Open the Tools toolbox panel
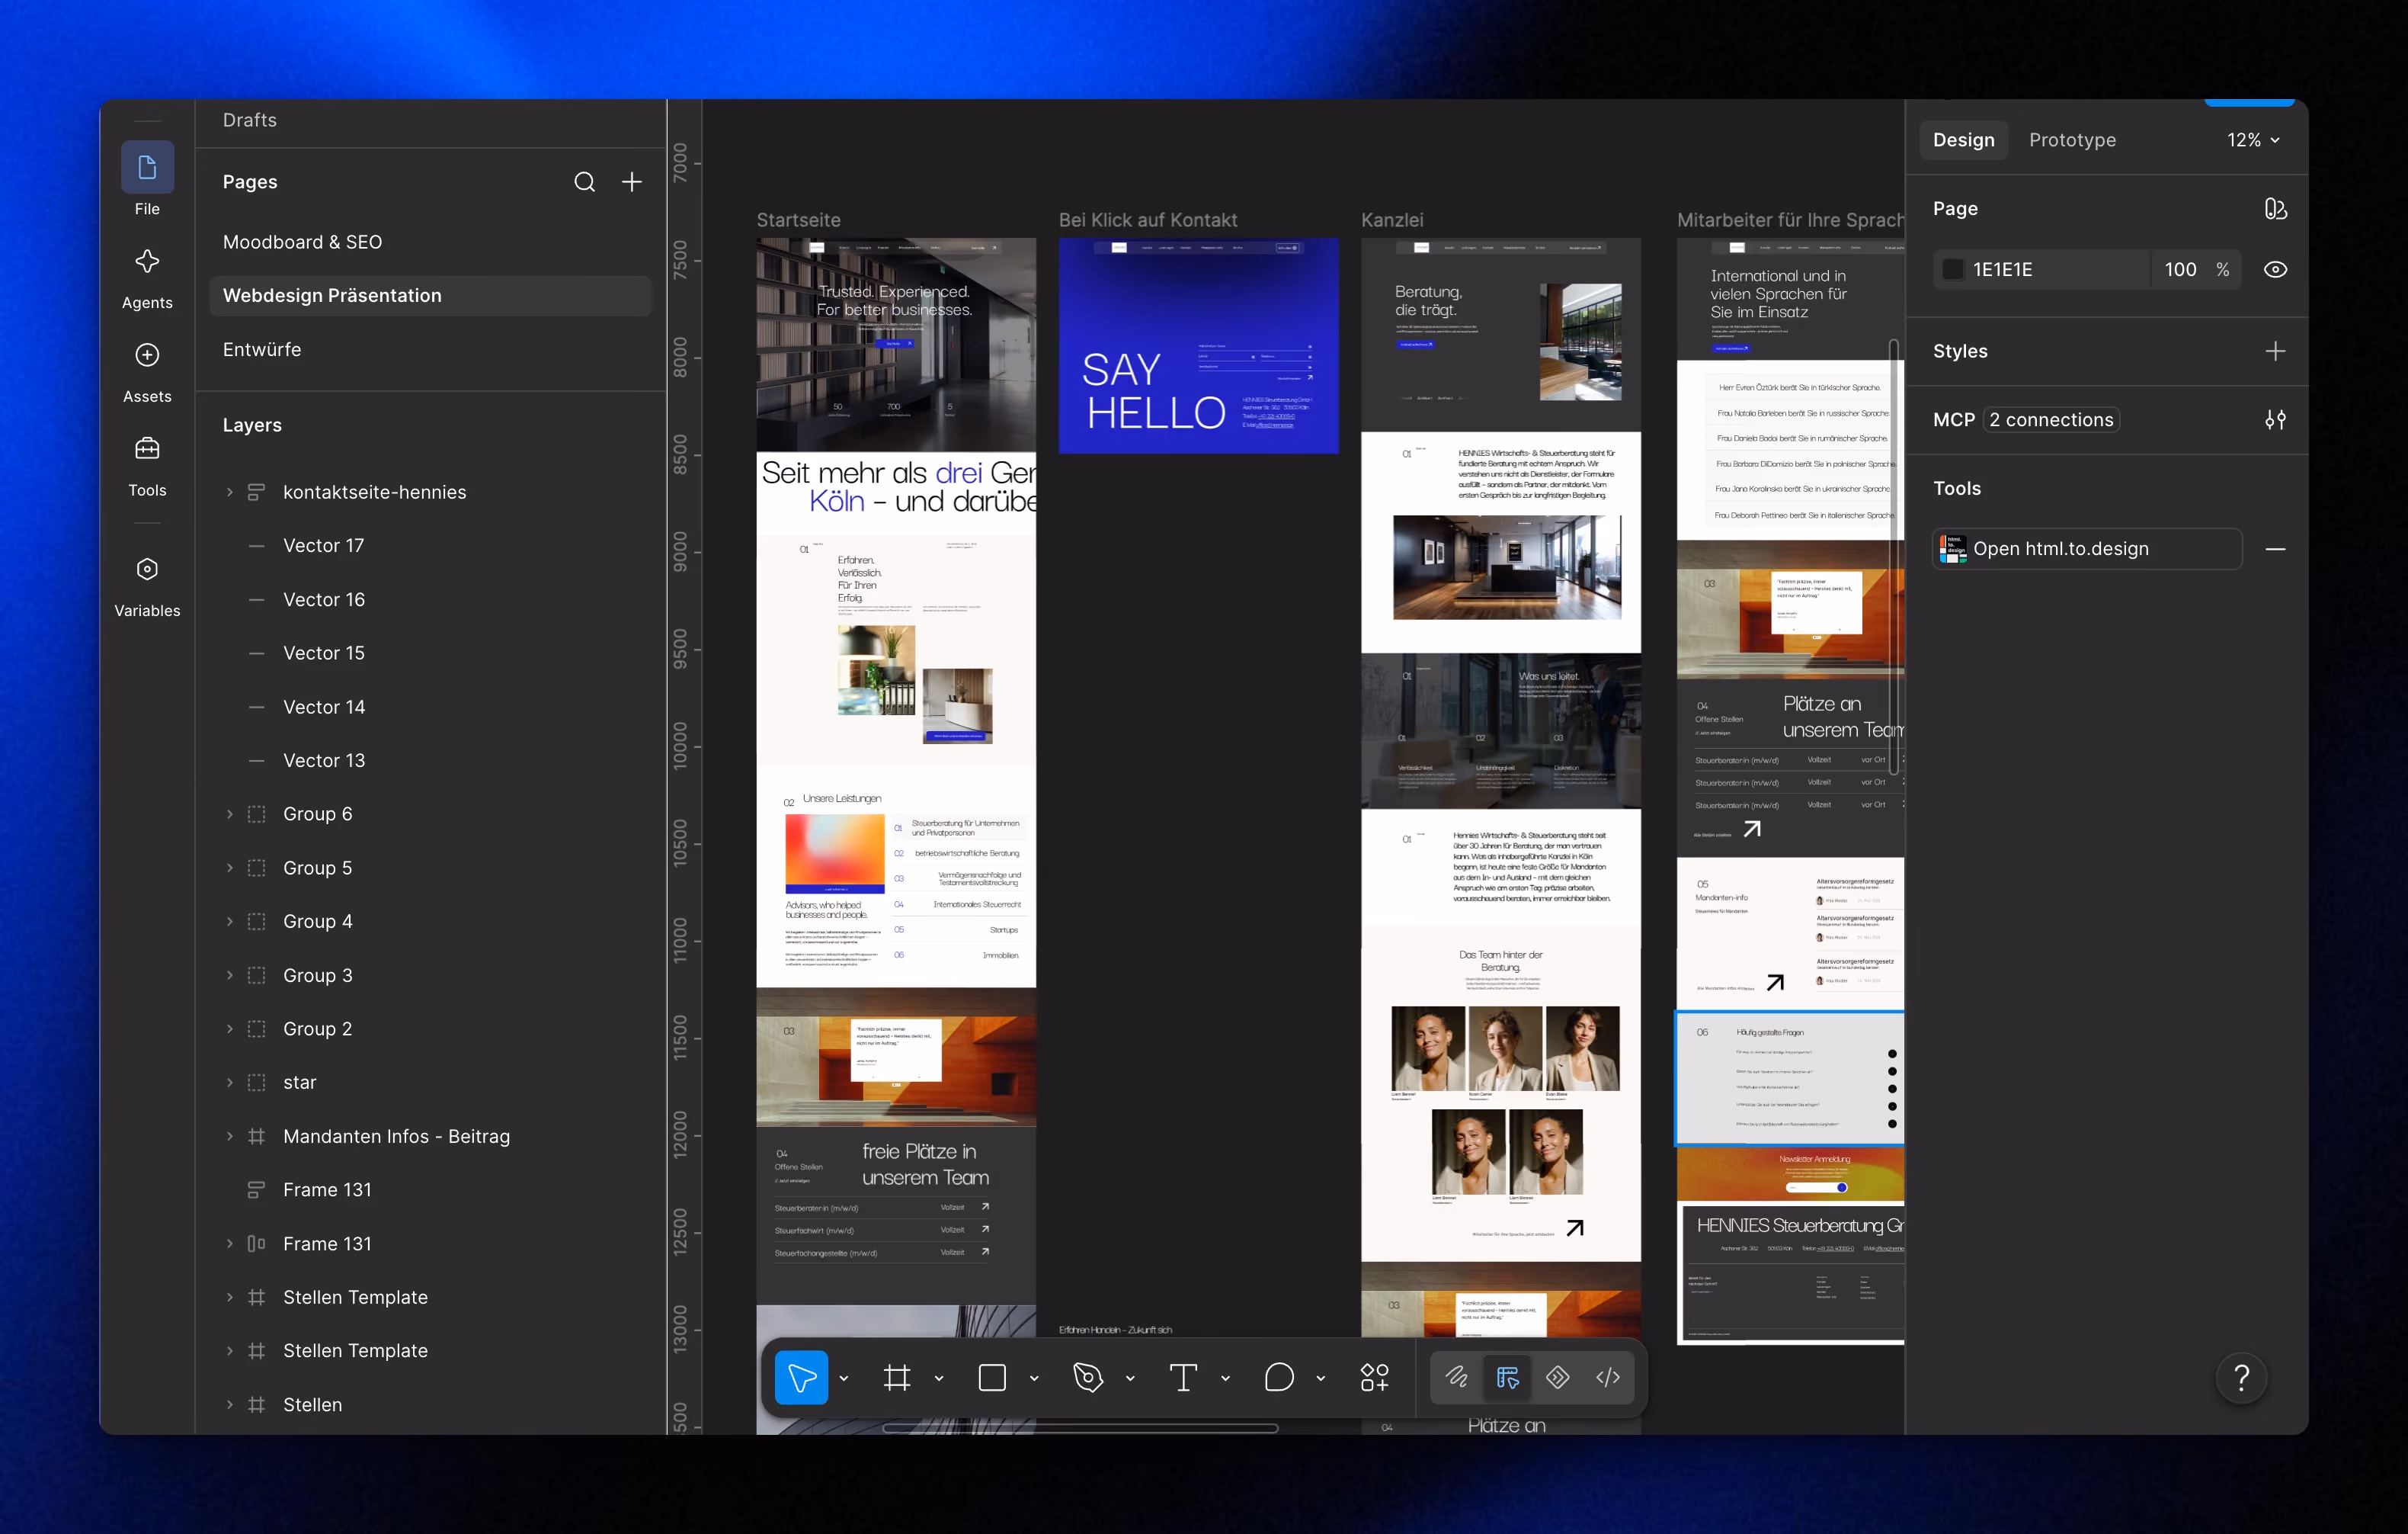2408x1534 pixels. click(x=147, y=467)
